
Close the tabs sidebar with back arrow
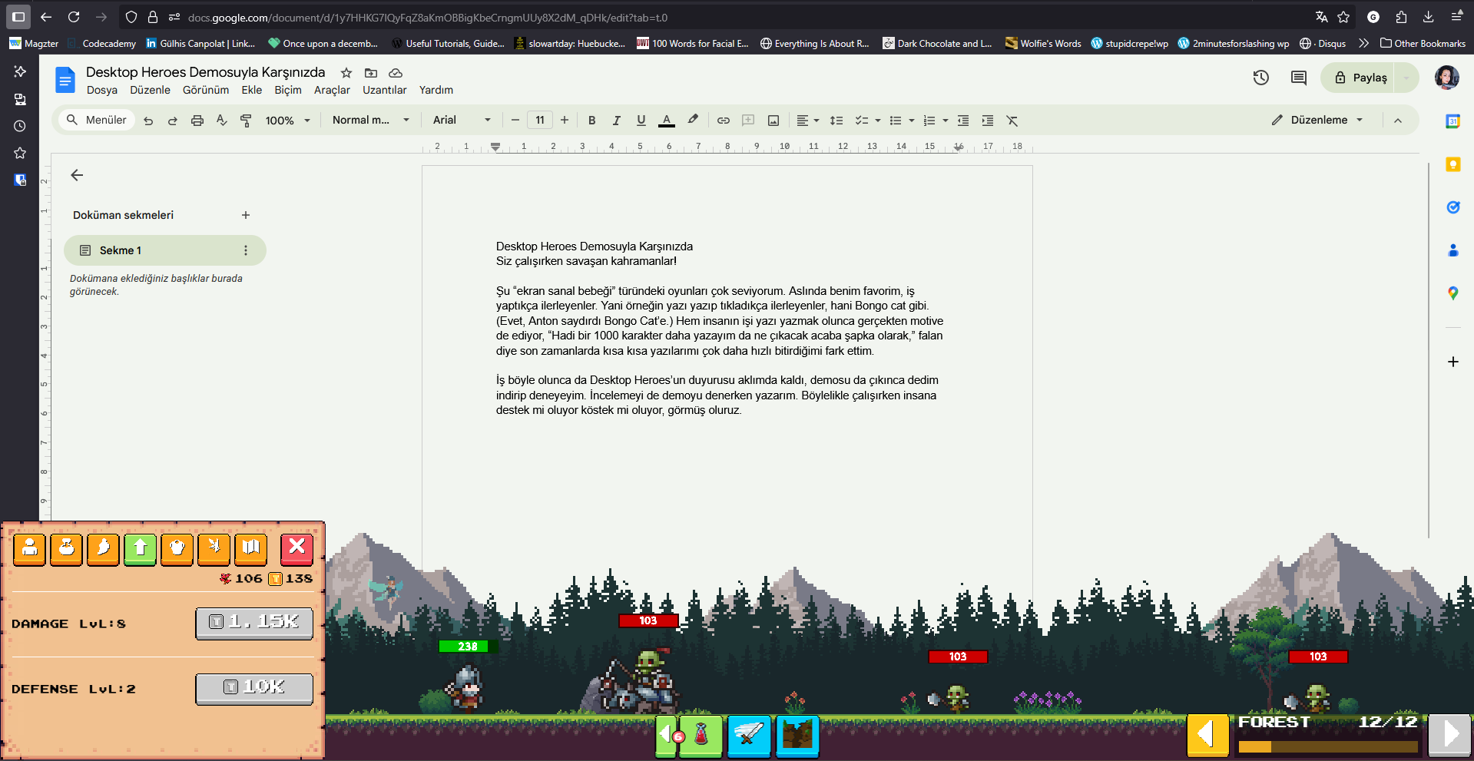(x=77, y=176)
